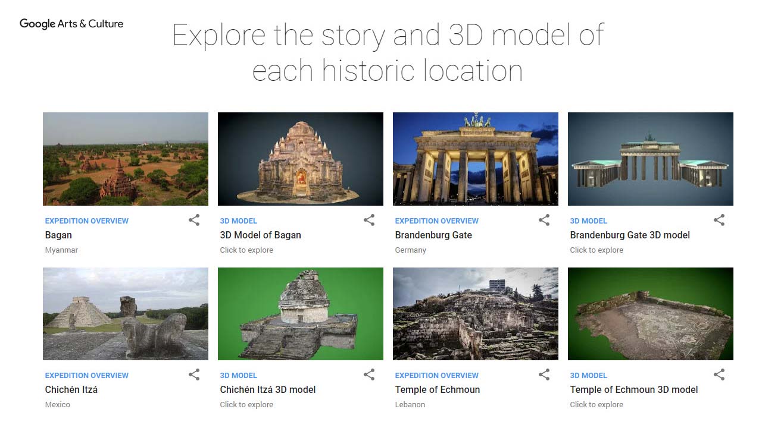Click the Brandenburg Gate share icon
Screen dimensions: 762x428
pos(544,220)
